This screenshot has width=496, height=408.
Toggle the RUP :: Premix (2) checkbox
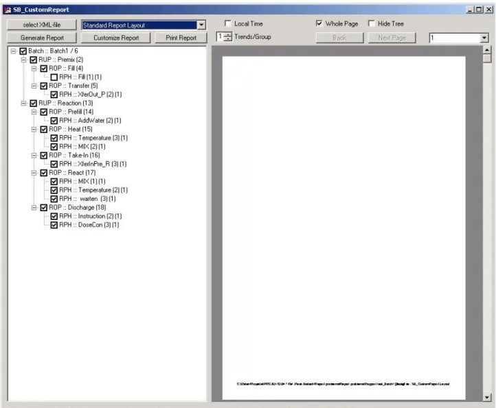tap(34, 60)
